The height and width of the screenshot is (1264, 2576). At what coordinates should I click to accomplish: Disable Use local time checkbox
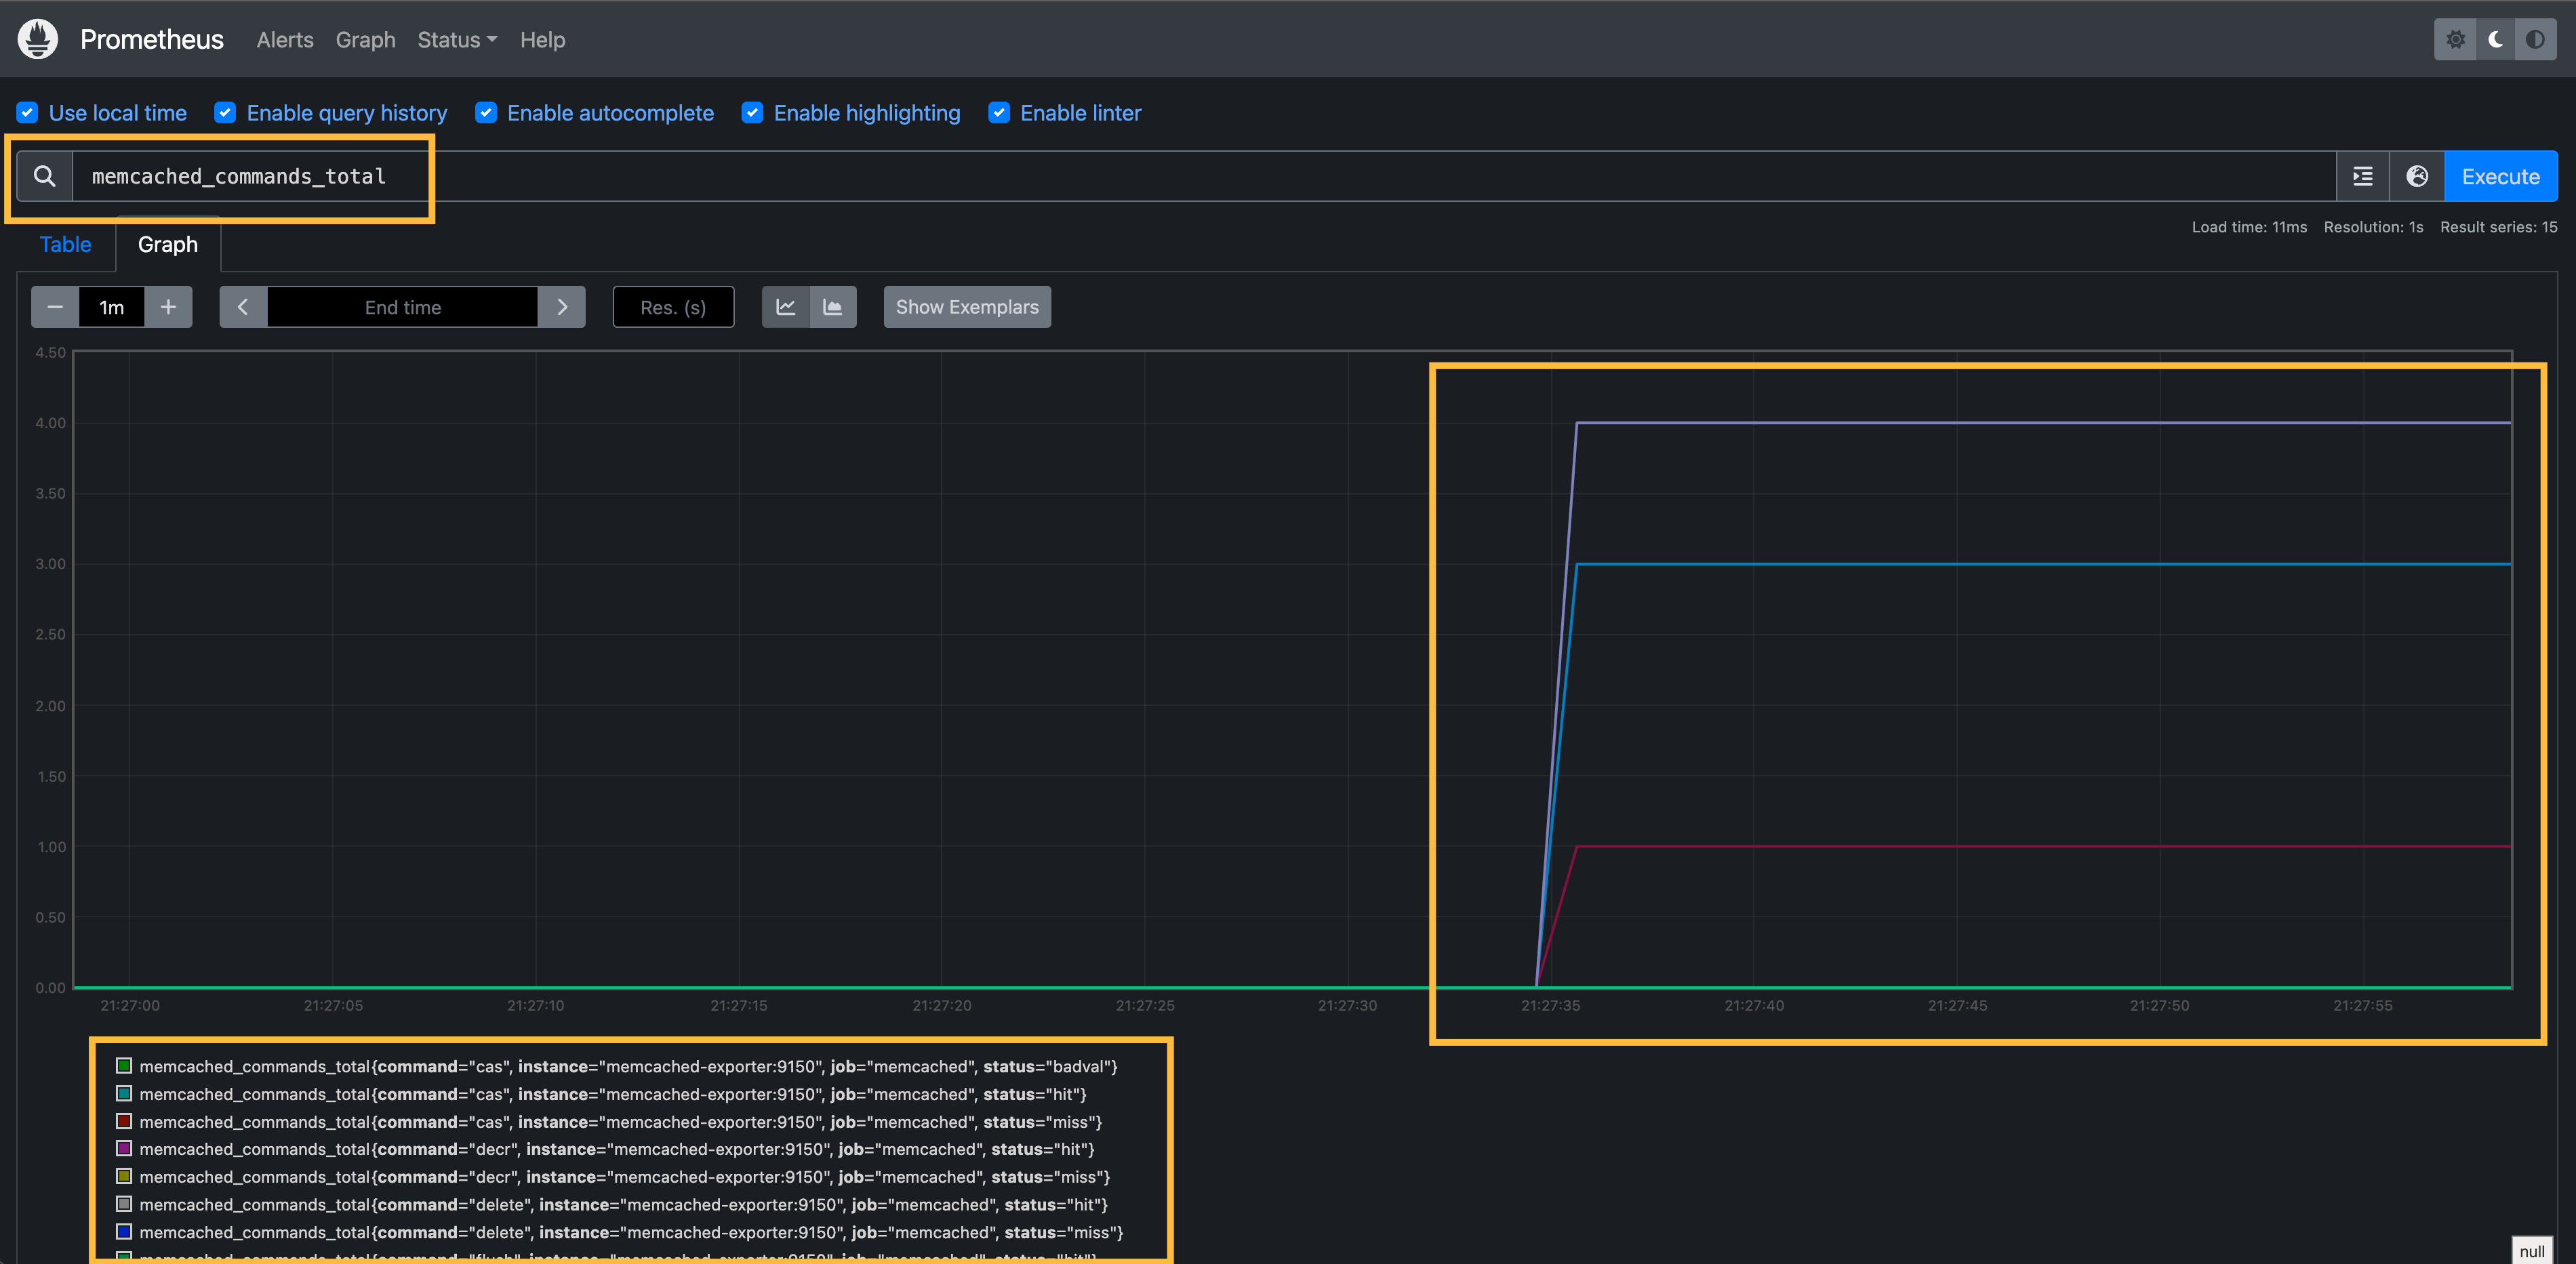[x=28, y=113]
